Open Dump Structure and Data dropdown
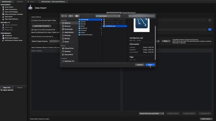Viewport: 216px width, 121px height. pos(152,114)
